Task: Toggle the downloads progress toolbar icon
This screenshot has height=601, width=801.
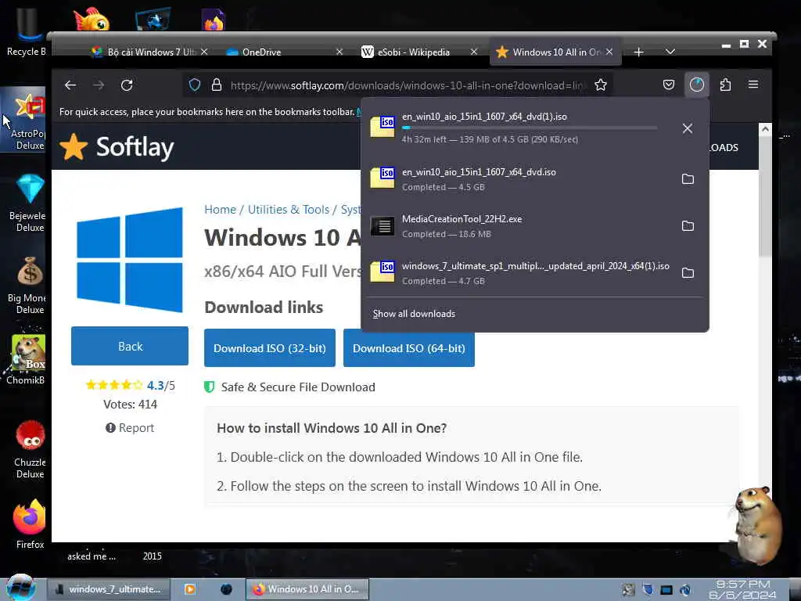Action: point(697,85)
